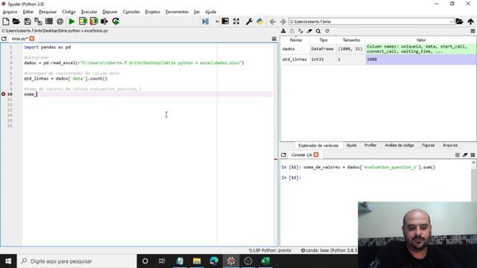Switch to the Profiler tab
The width and height of the screenshot is (477, 268).
point(370,145)
